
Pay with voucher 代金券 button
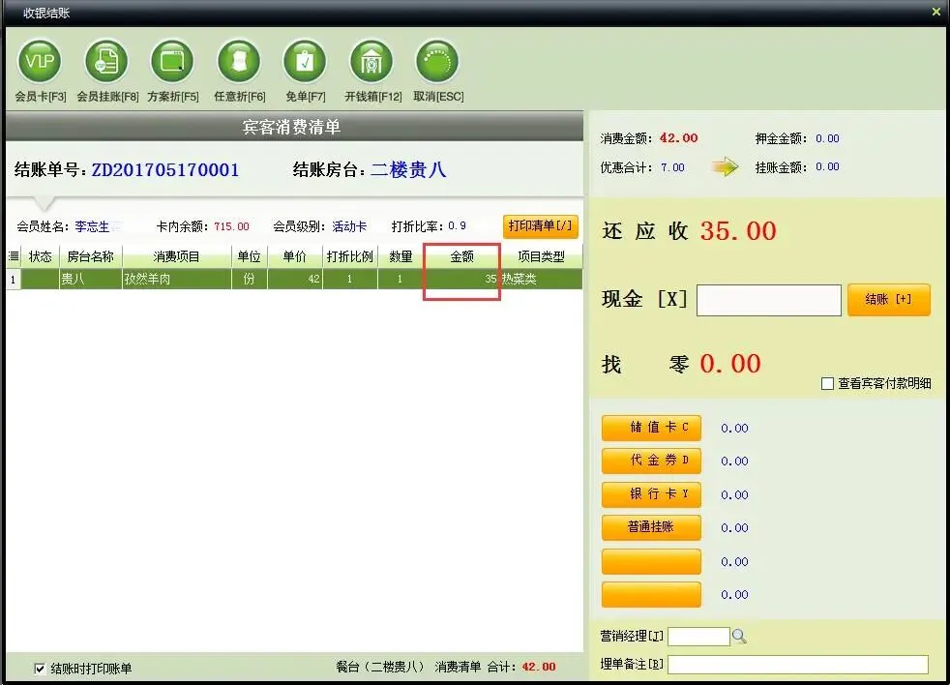pyautogui.click(x=651, y=461)
